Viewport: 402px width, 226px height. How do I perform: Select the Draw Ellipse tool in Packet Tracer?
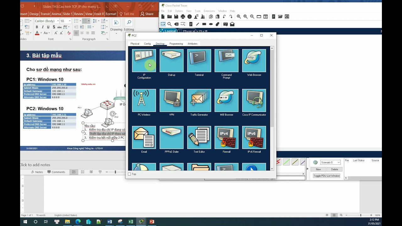[211, 24]
